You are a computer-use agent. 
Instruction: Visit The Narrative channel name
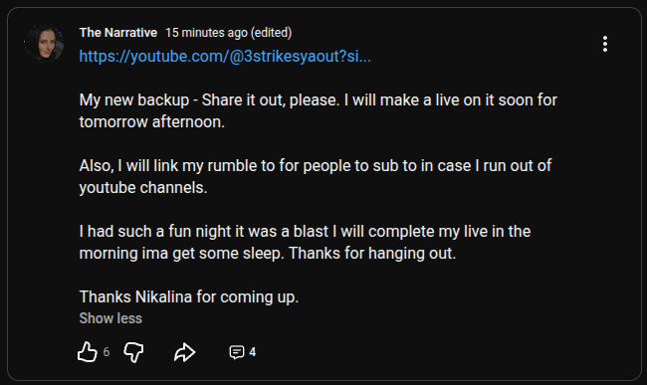click(118, 32)
